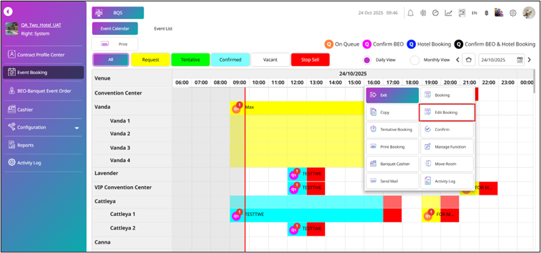
Task: Collapse sidebar with back arrow icon
Action: 8,11
